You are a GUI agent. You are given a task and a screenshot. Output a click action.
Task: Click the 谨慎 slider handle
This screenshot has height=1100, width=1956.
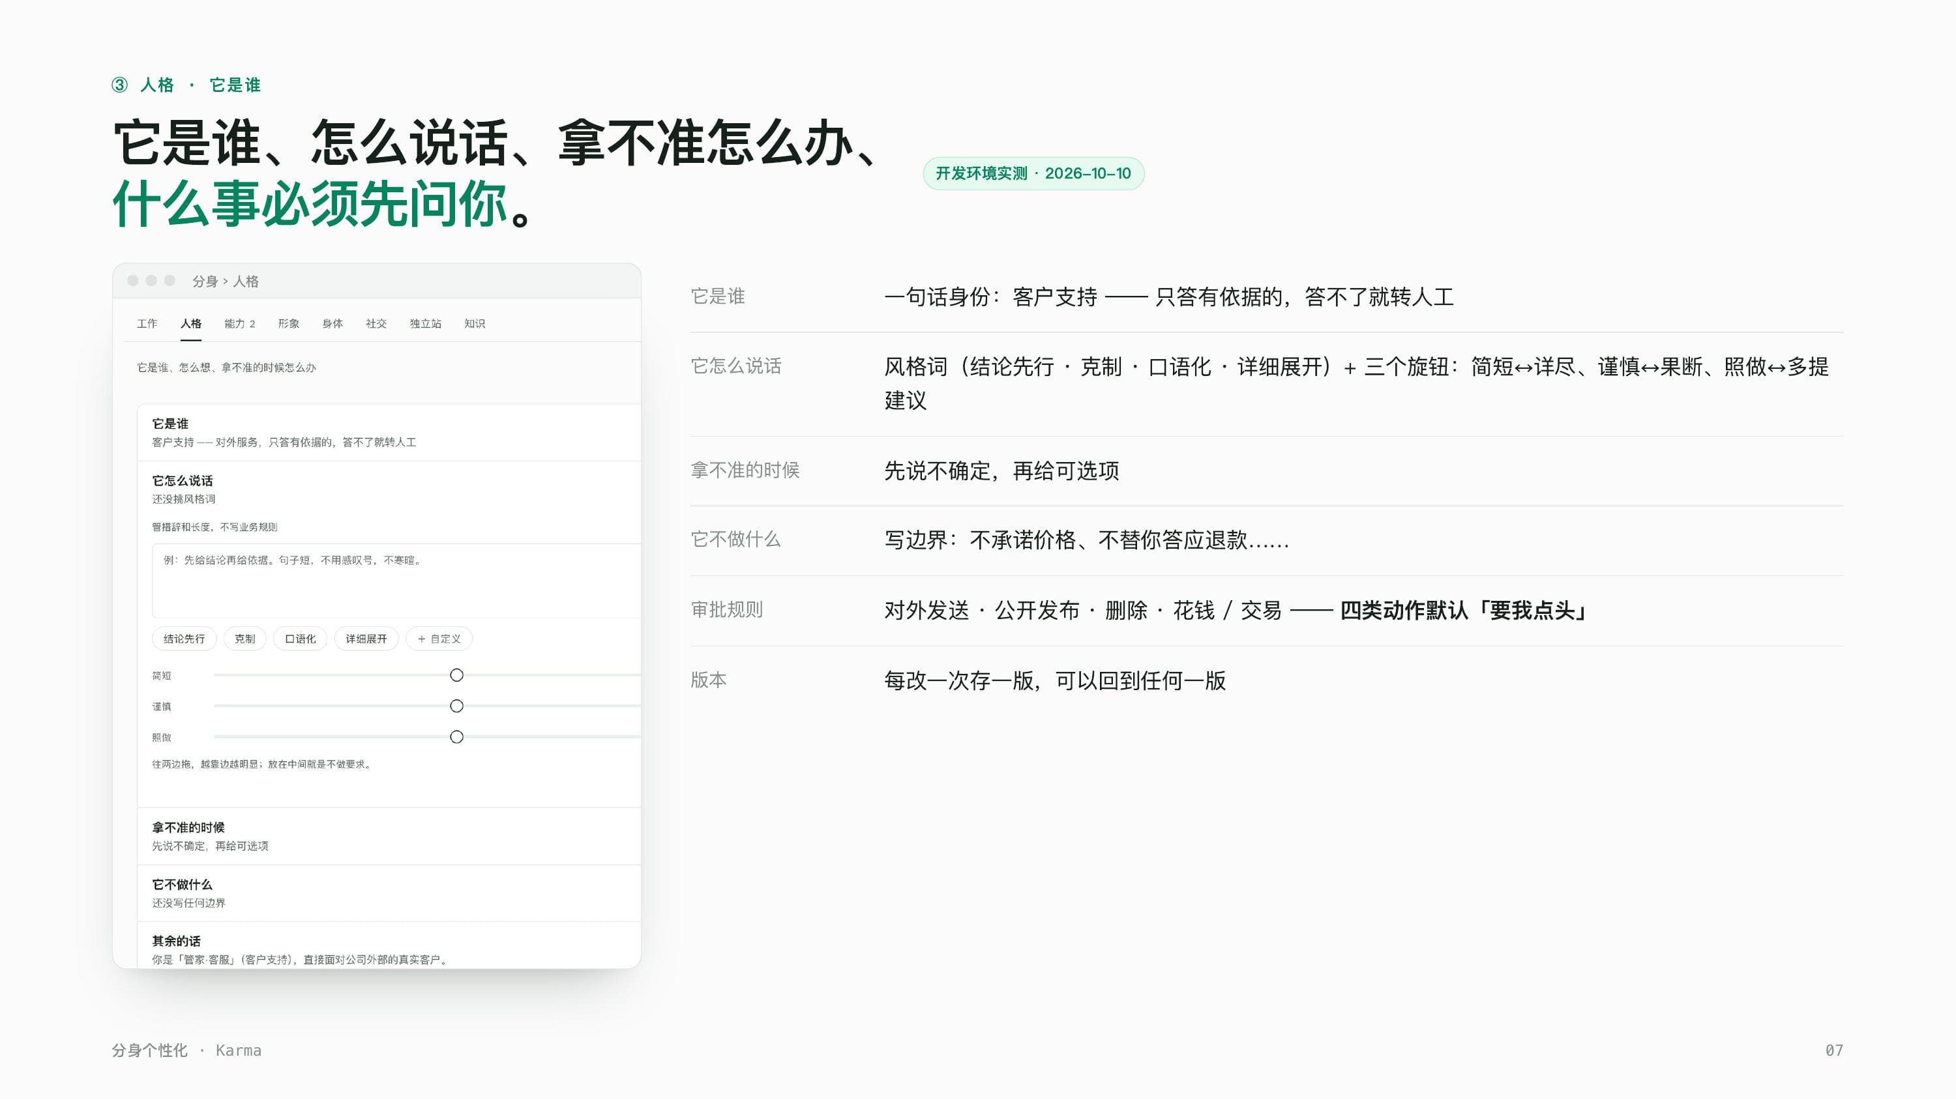[x=456, y=706]
